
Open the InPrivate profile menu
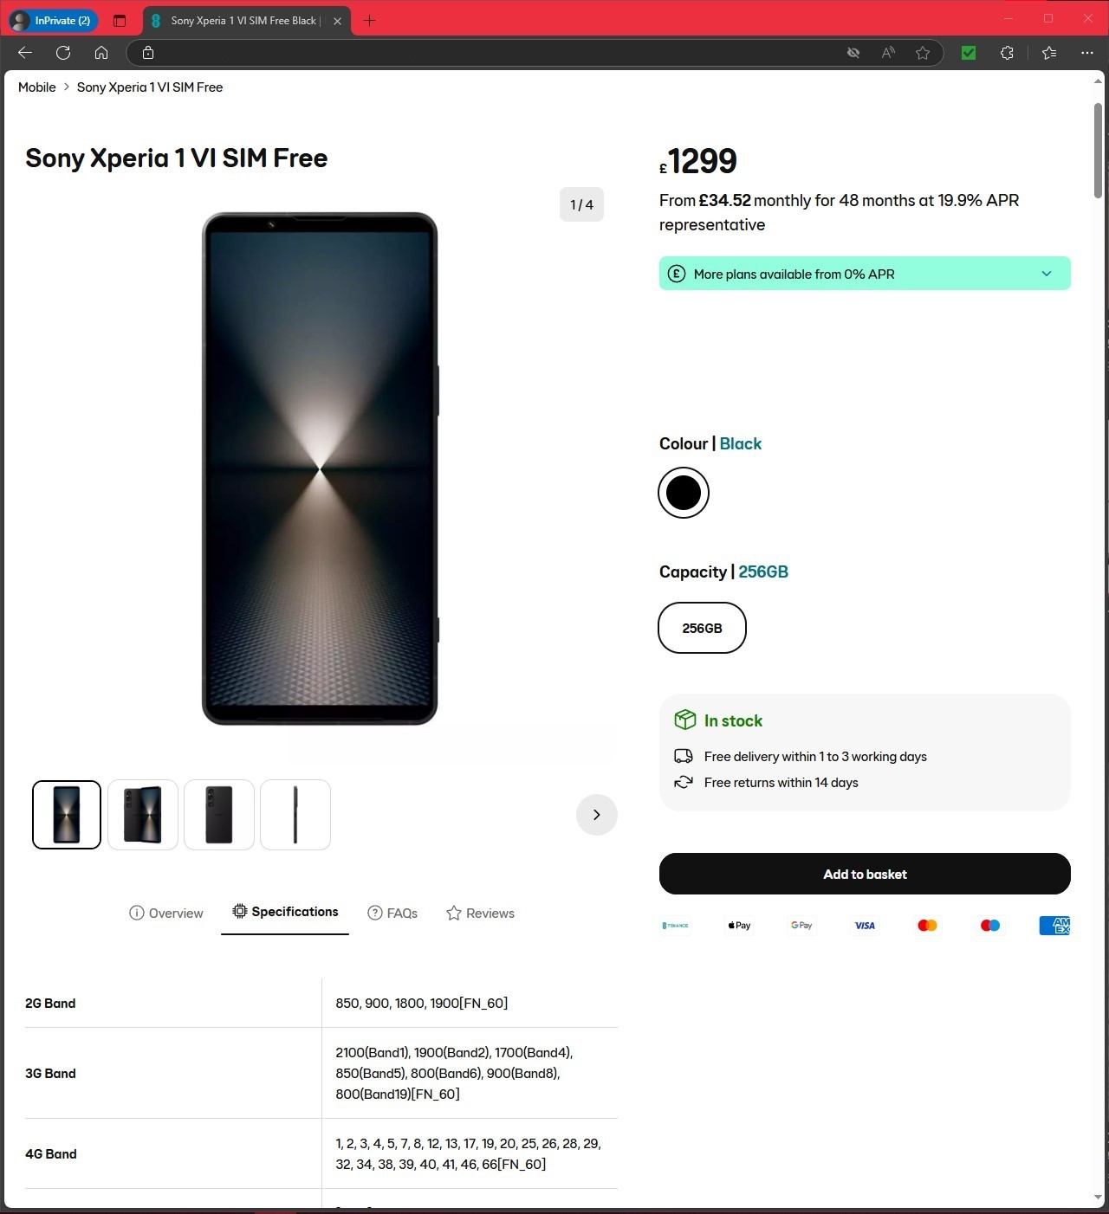point(54,21)
